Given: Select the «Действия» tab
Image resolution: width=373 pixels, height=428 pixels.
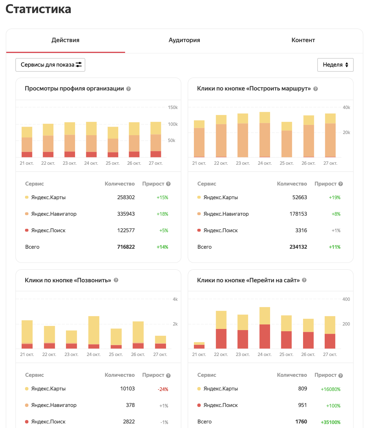Looking at the screenshot, I should (x=65, y=40).
